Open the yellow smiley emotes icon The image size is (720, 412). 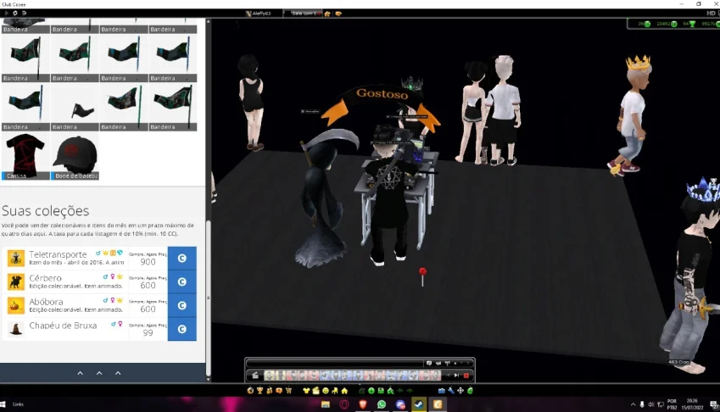[x=326, y=391]
